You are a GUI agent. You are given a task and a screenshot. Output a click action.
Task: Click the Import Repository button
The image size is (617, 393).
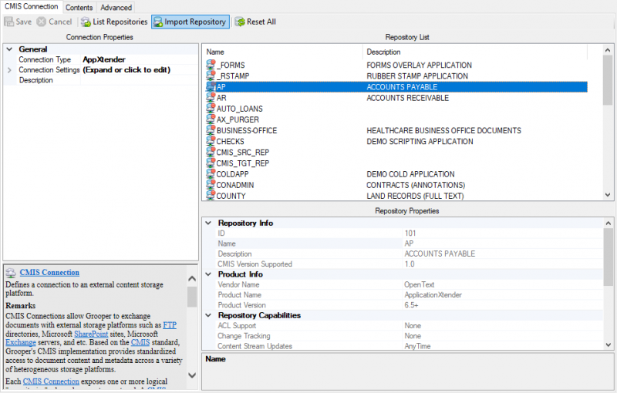[190, 22]
